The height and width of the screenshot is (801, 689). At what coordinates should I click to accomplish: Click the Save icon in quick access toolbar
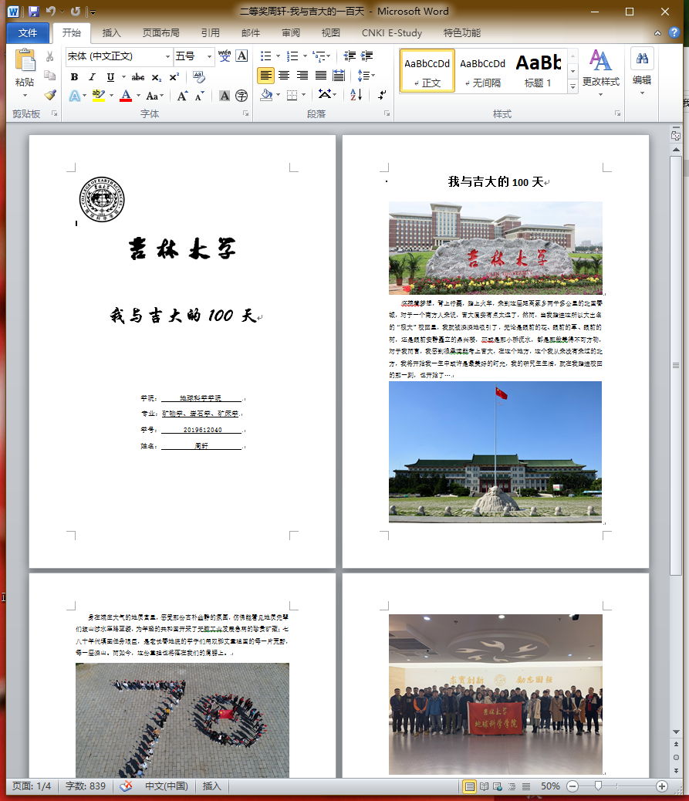(34, 12)
